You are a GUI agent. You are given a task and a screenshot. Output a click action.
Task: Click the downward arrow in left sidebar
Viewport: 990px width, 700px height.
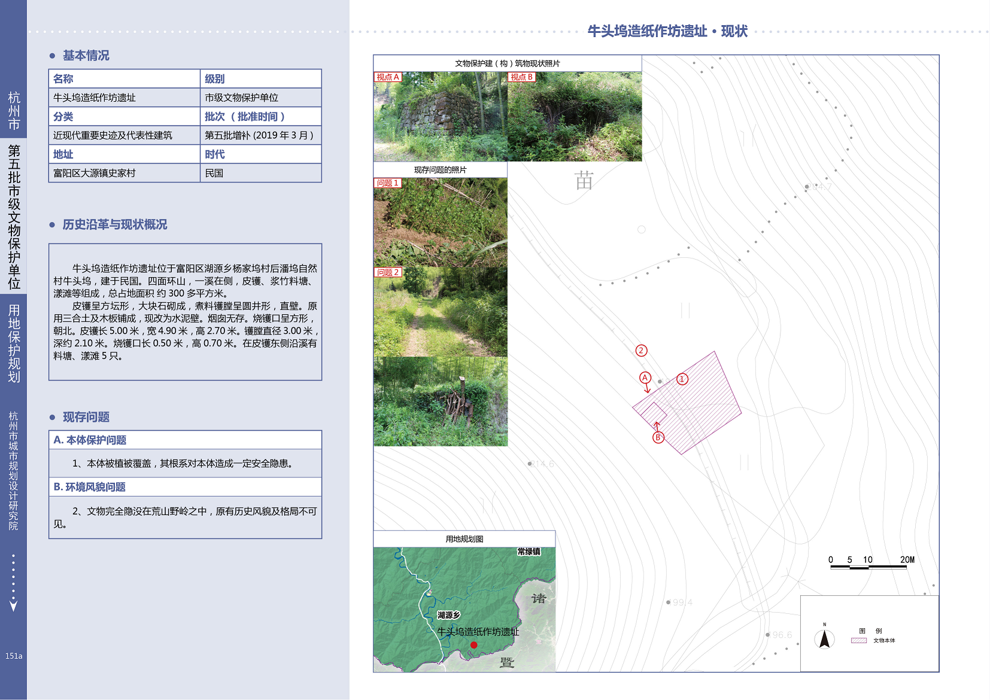click(x=13, y=605)
